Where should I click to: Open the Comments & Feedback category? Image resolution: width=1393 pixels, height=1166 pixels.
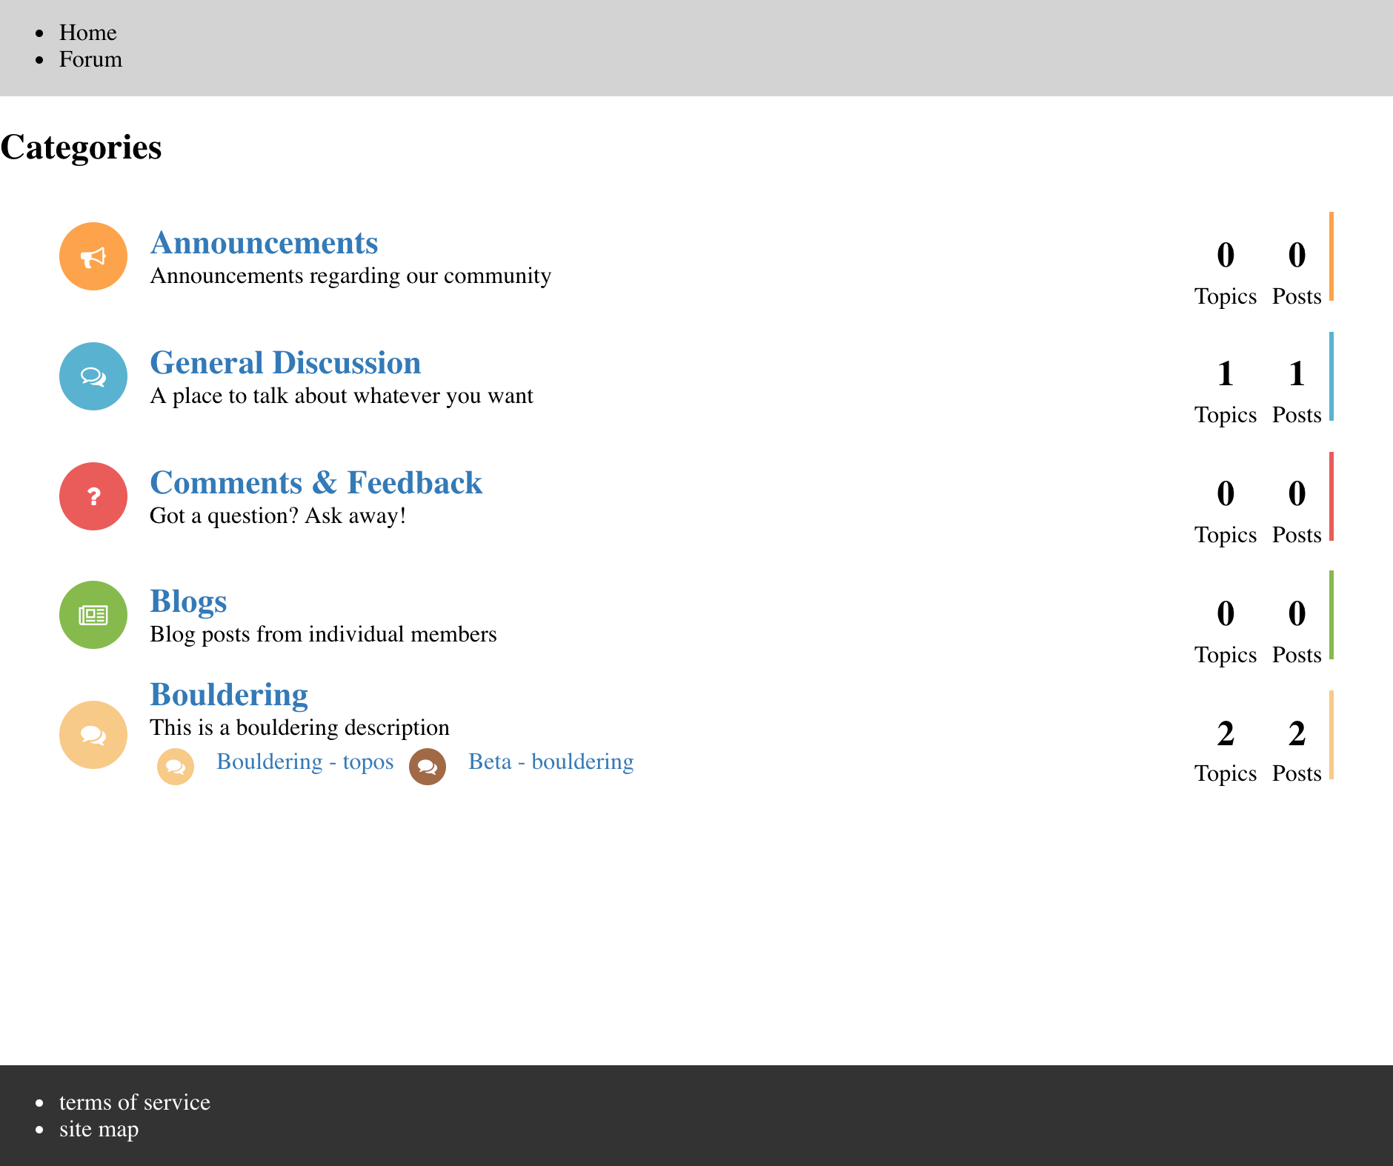pos(316,482)
